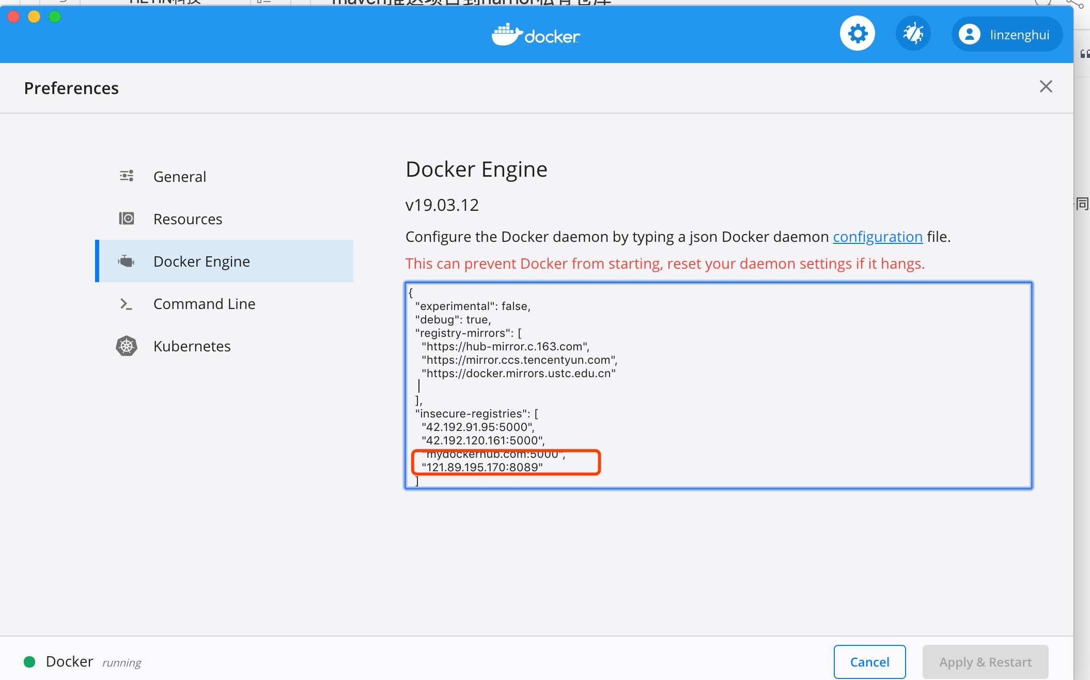Click the Docker Engine sidebar icon

pyautogui.click(x=127, y=261)
